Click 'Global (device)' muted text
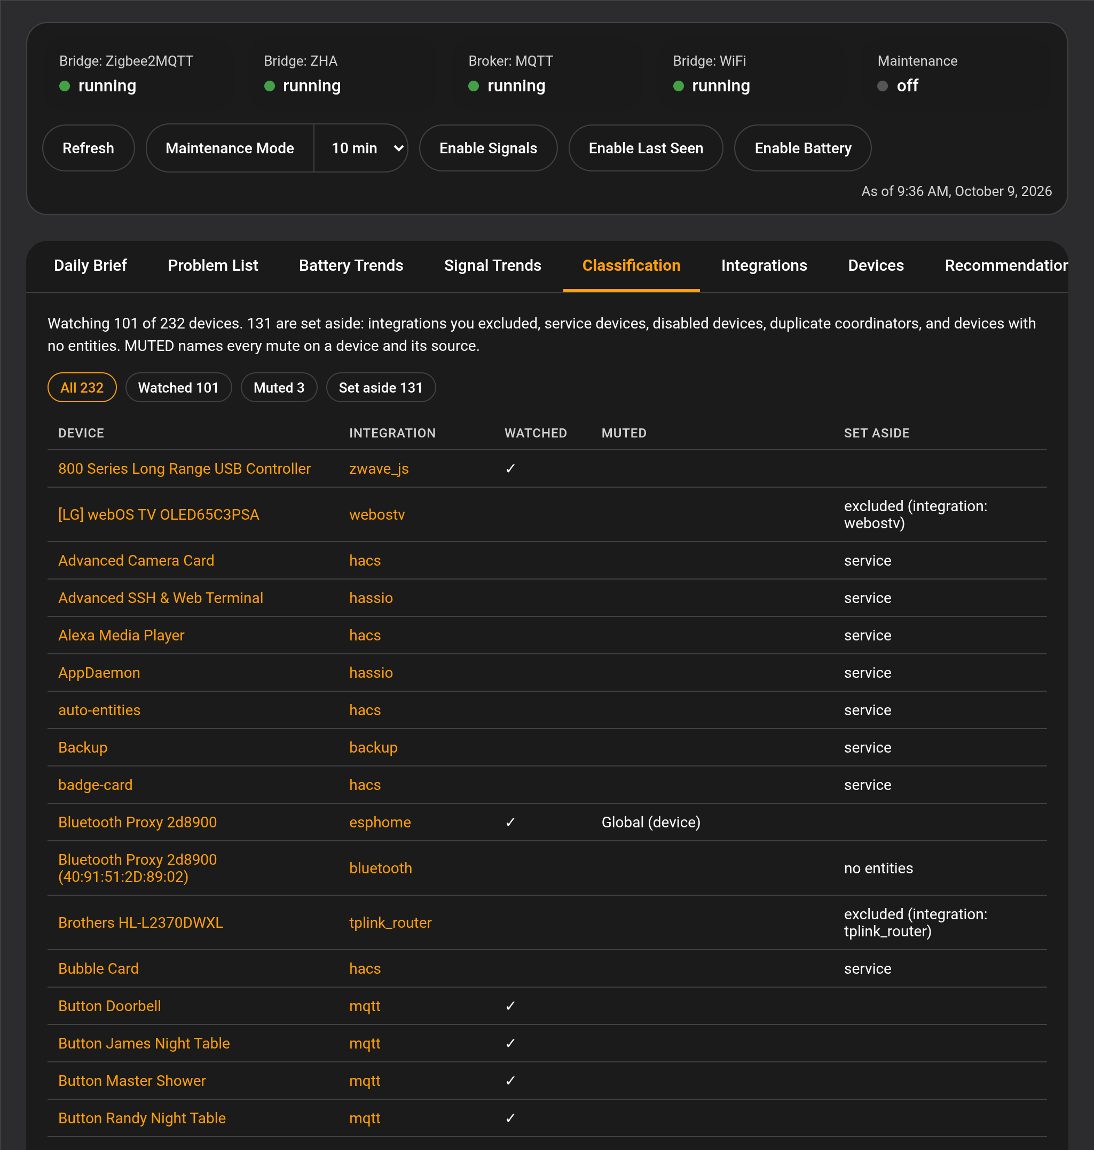 coord(651,822)
